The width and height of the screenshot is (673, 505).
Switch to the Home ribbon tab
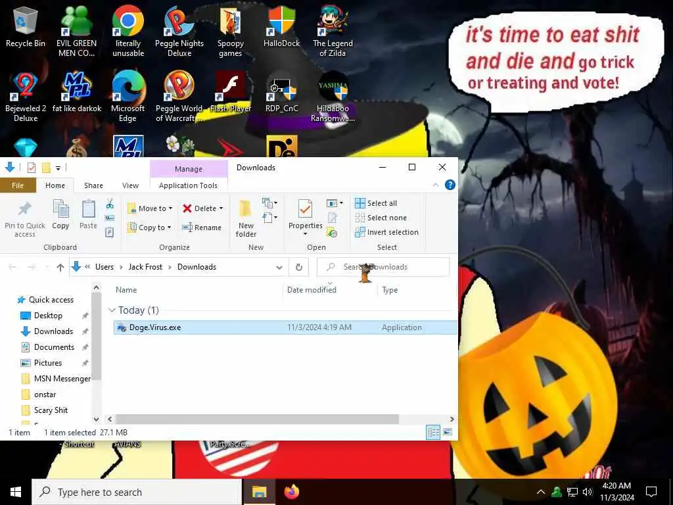pos(55,185)
